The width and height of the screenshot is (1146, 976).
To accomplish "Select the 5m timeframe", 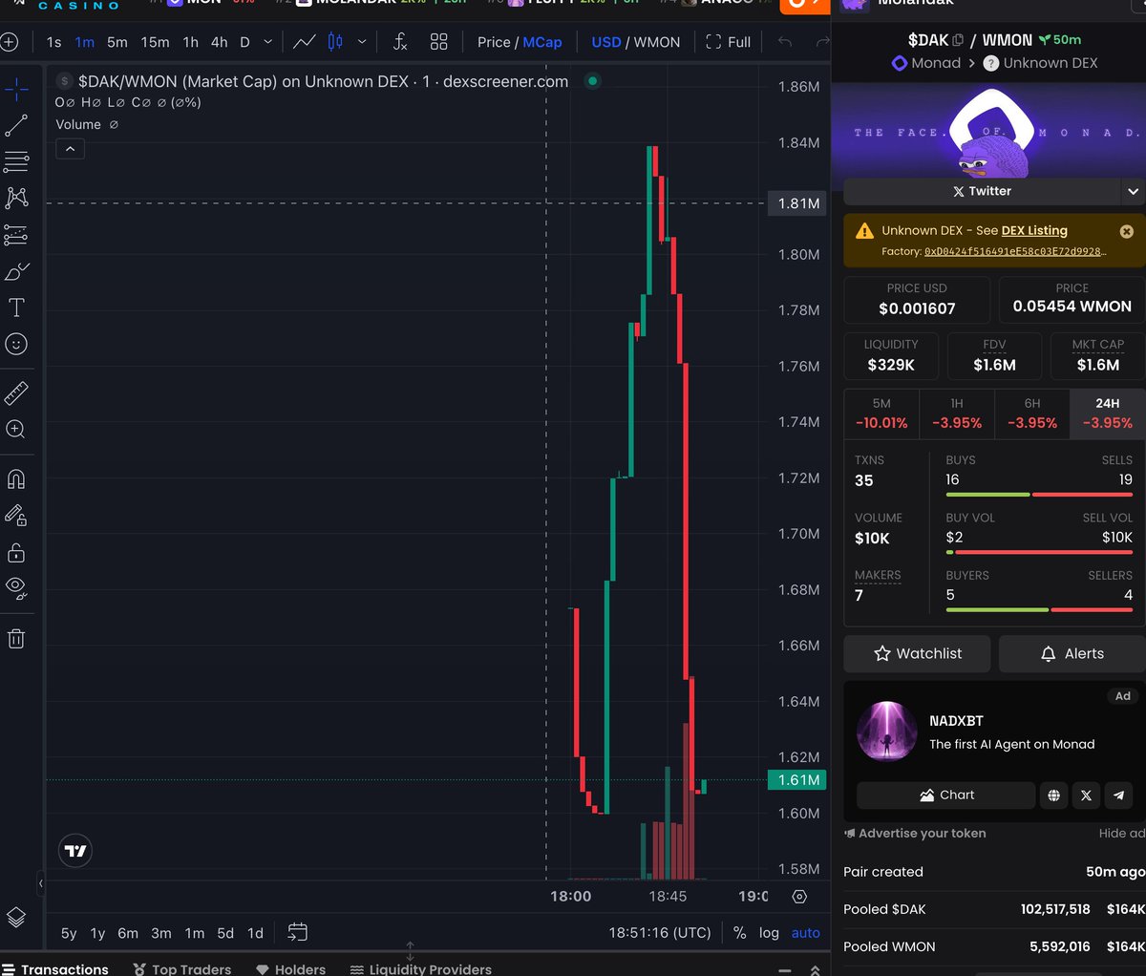I will [x=117, y=42].
